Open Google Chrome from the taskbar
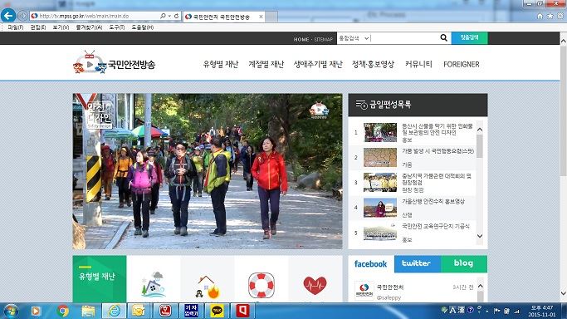567x319 pixels. [x=62, y=311]
